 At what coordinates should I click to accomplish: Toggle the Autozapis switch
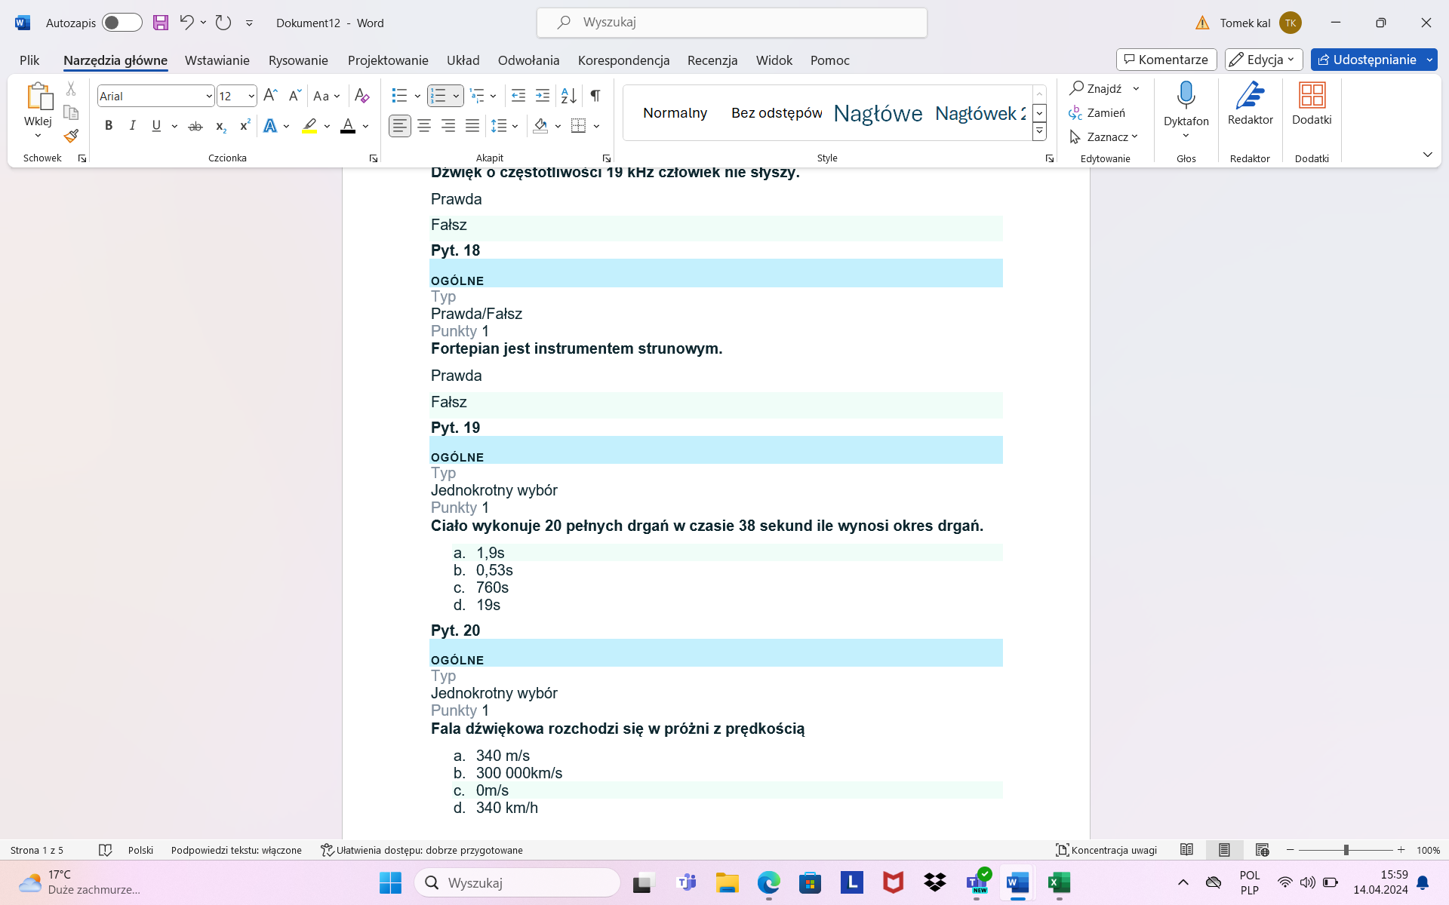[122, 23]
